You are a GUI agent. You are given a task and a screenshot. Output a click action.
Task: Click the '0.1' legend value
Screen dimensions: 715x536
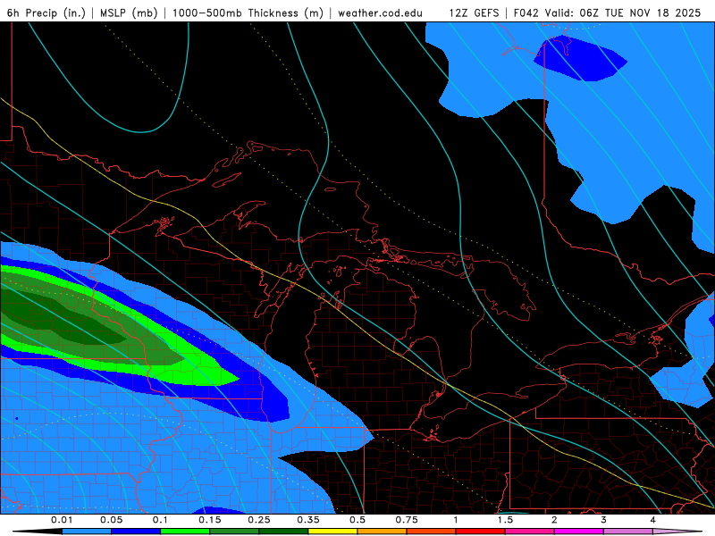click(160, 520)
